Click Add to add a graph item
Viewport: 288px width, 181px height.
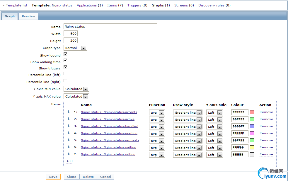pyautogui.click(x=69, y=161)
